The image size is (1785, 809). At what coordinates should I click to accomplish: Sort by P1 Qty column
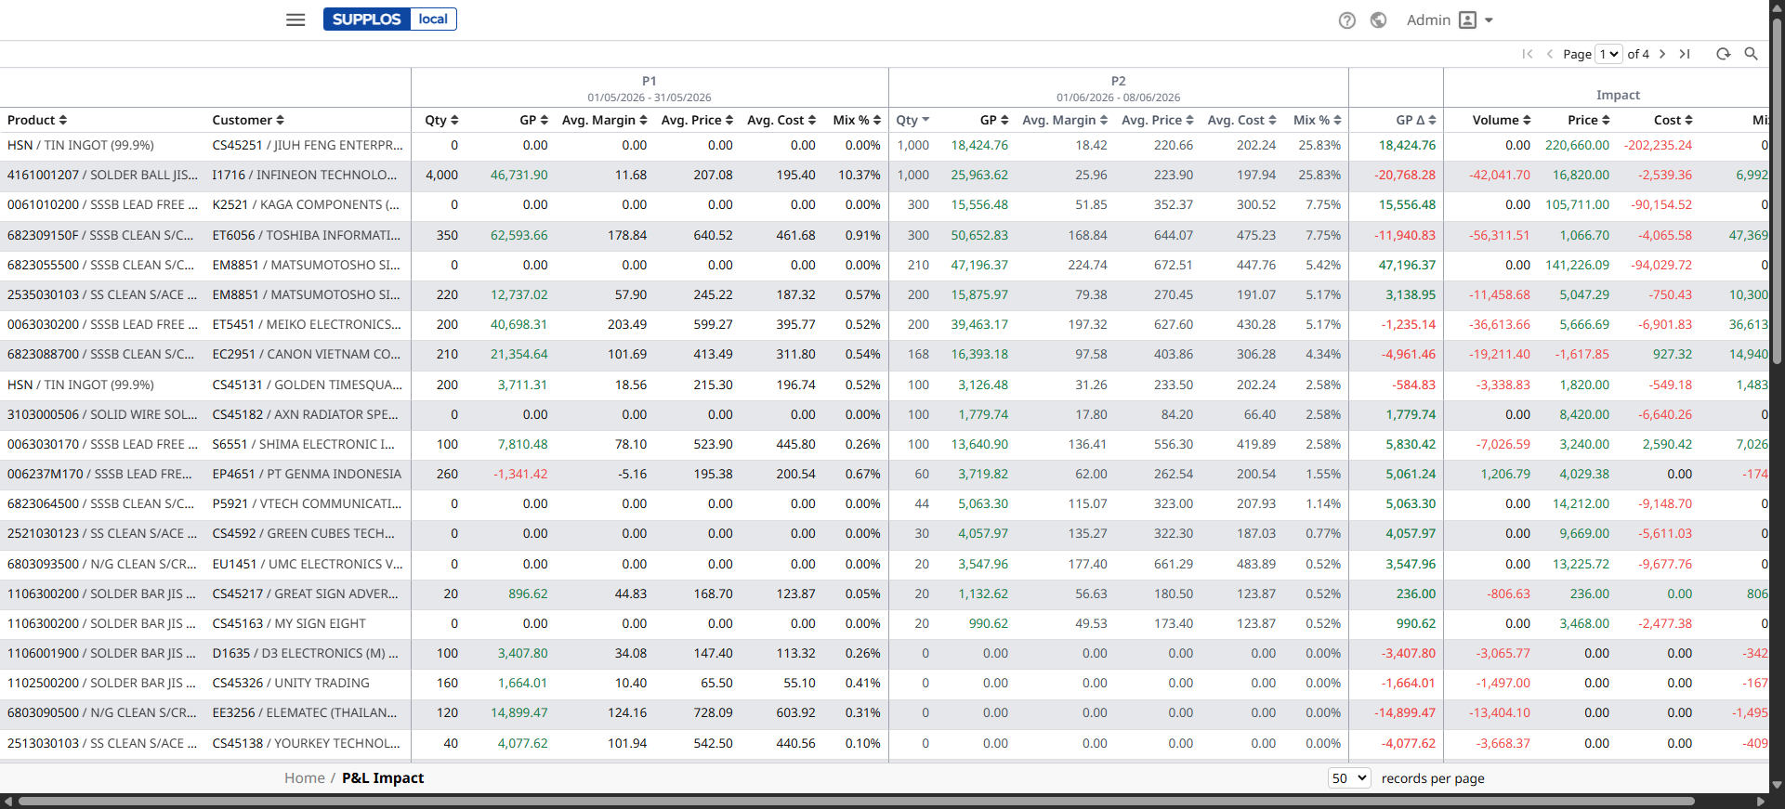tap(441, 120)
